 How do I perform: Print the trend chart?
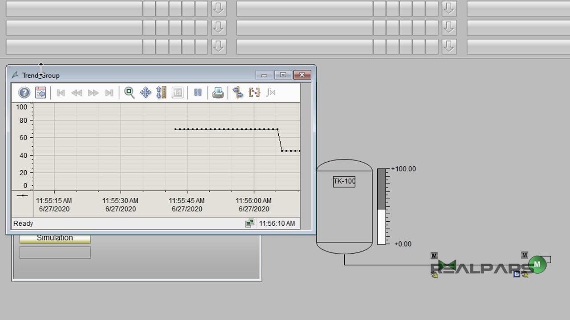(x=218, y=92)
